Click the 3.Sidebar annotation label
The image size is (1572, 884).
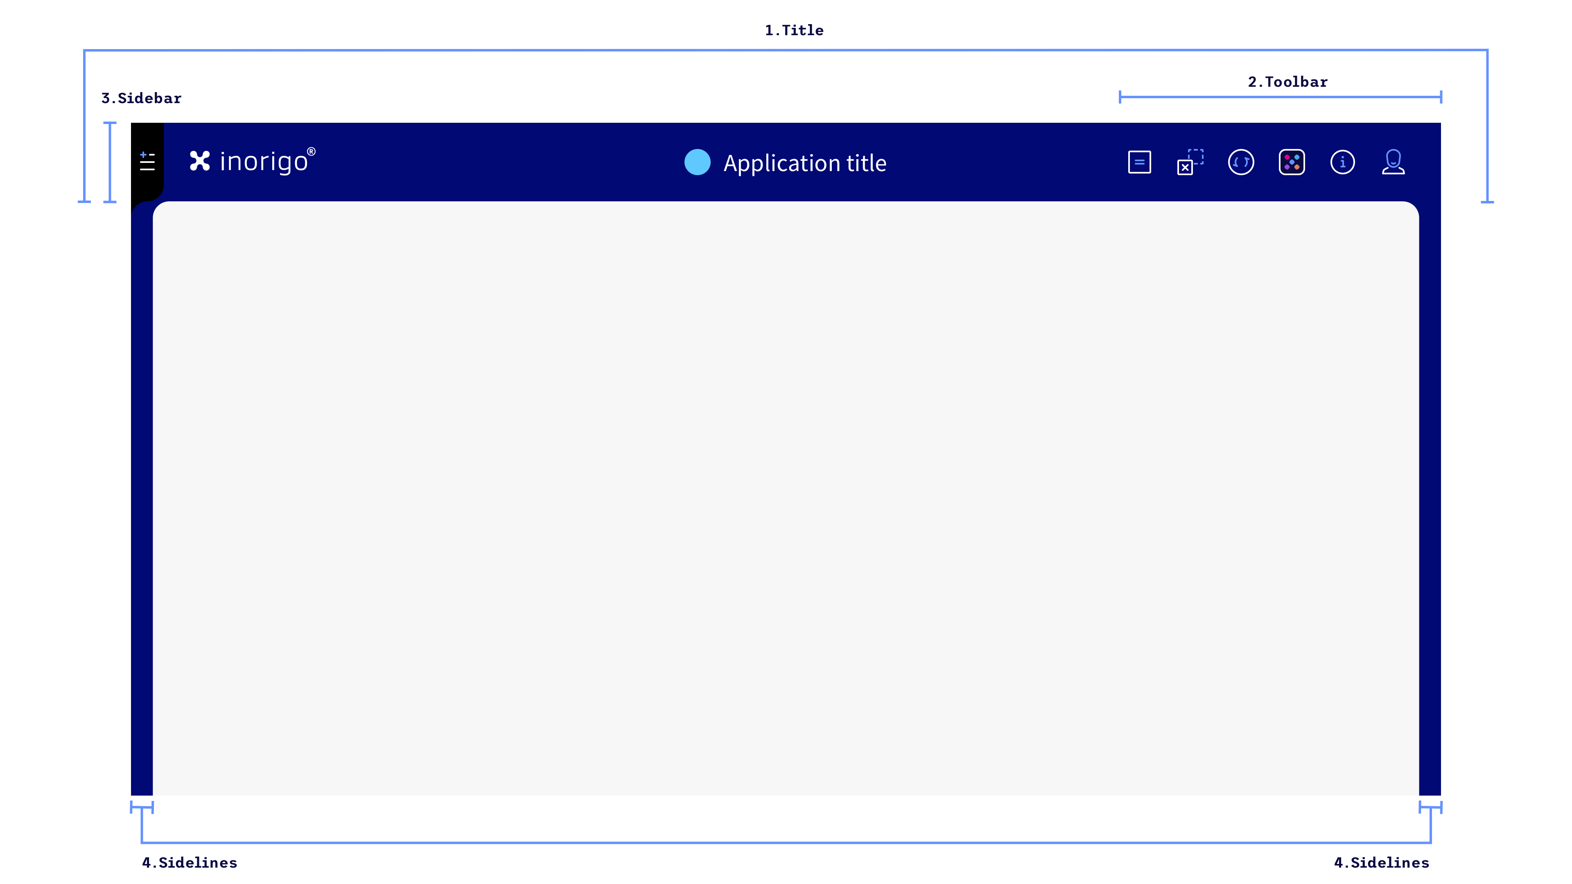tap(141, 98)
